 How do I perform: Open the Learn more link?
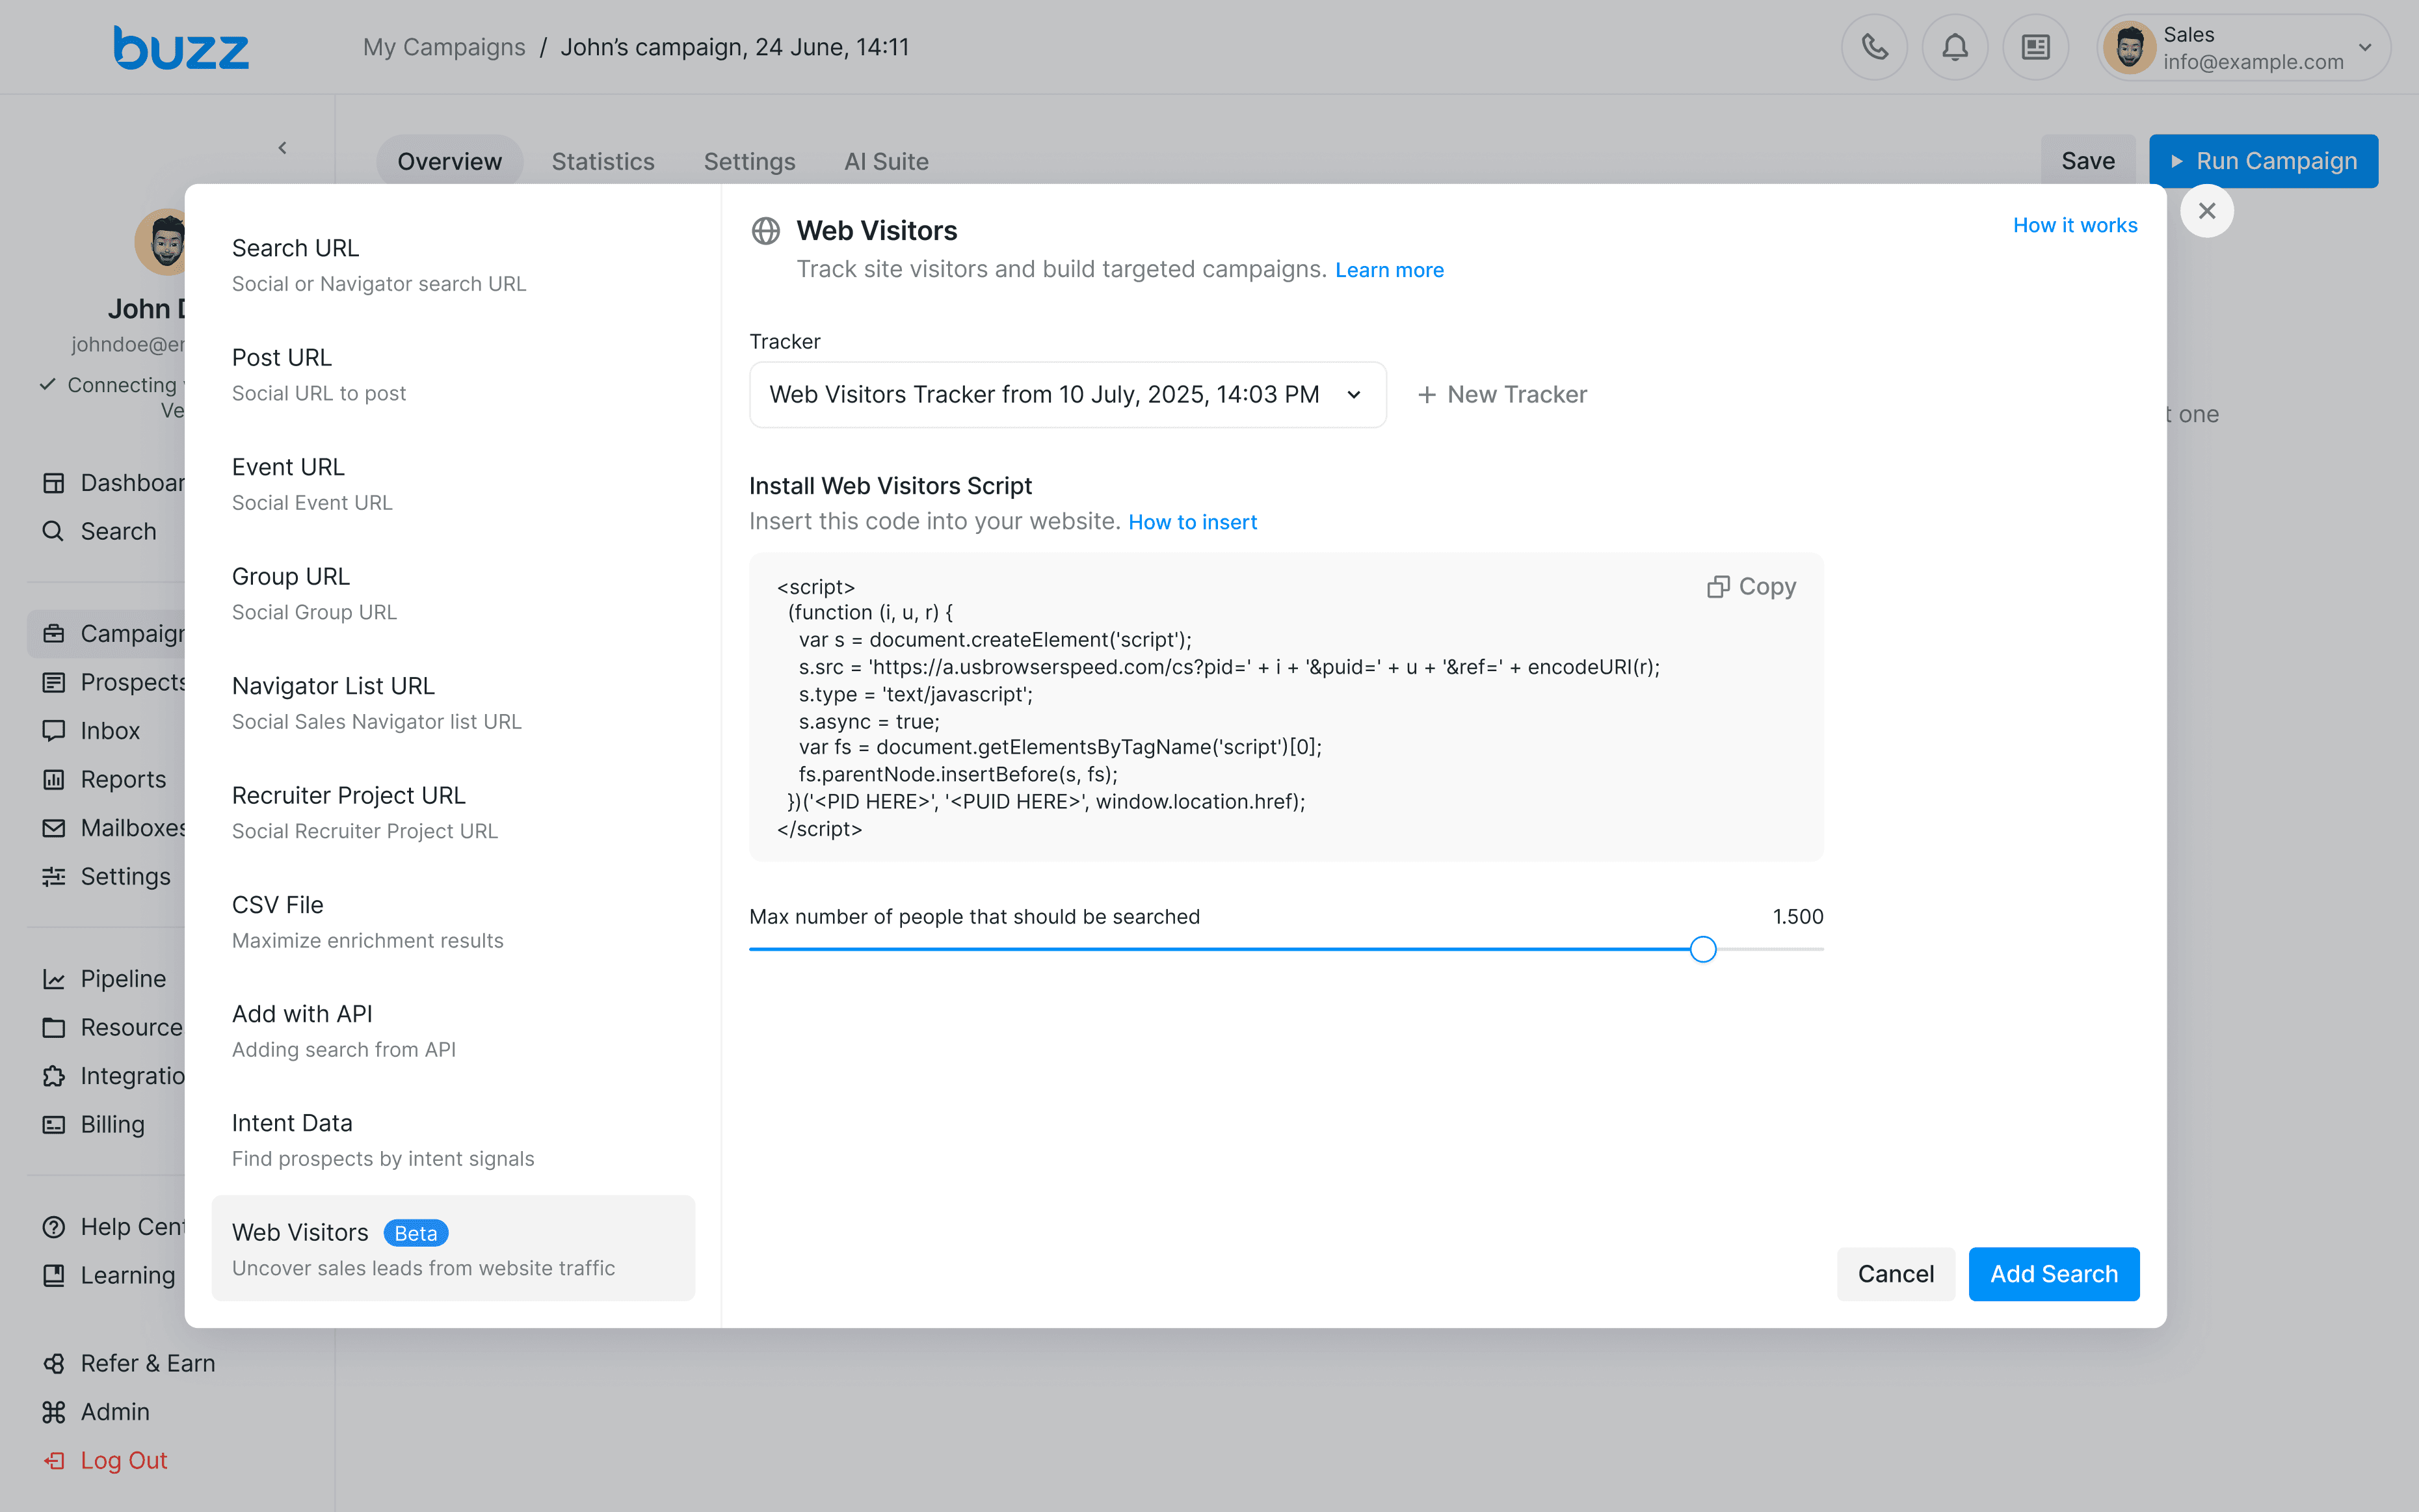click(1388, 270)
